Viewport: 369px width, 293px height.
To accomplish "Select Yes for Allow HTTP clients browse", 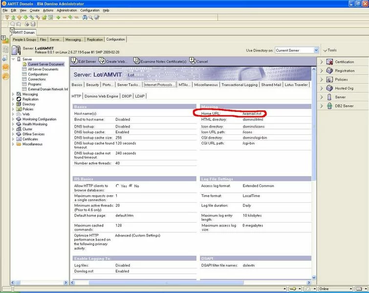I will 118,186.
